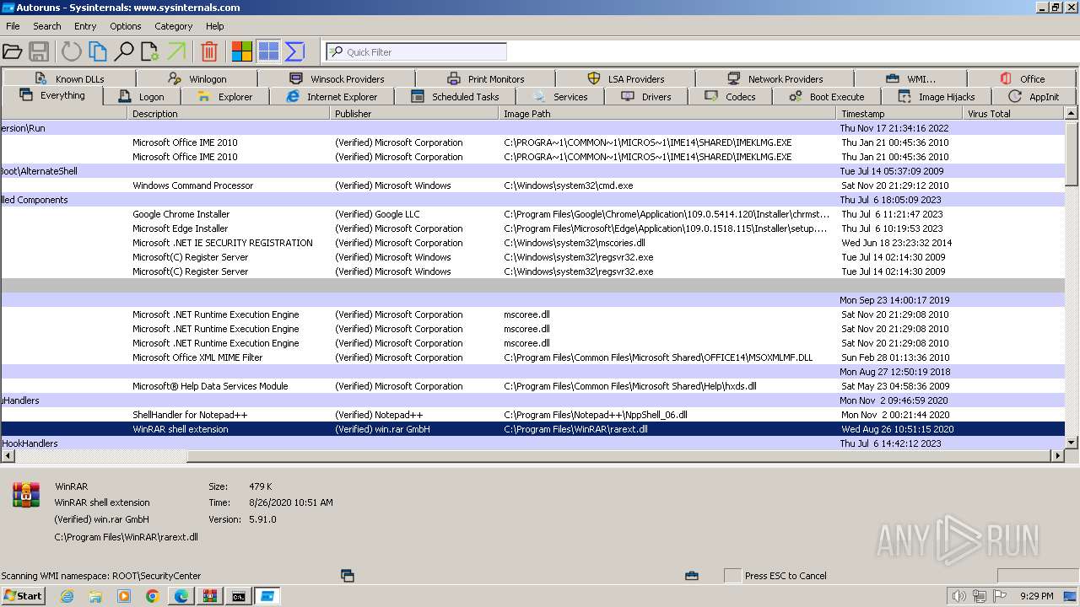Click the WinRAR icon in details pane
1080x607 pixels.
(26, 495)
